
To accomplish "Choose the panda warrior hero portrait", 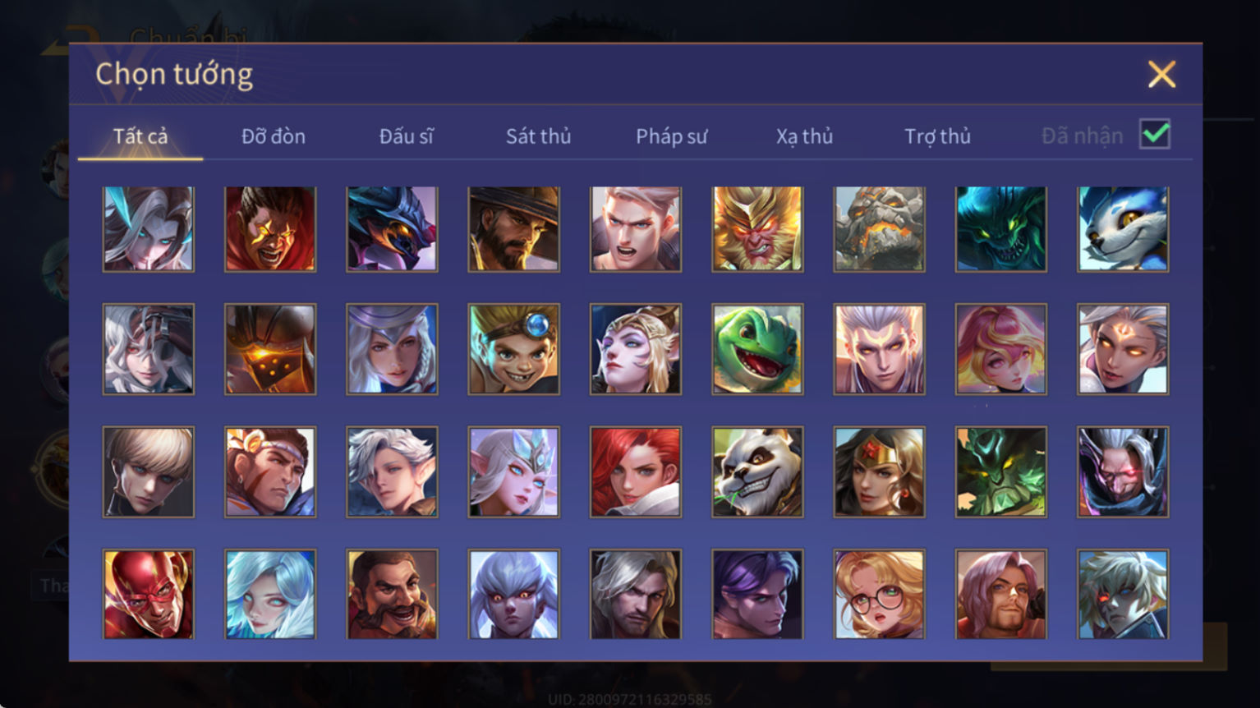I will coord(757,471).
